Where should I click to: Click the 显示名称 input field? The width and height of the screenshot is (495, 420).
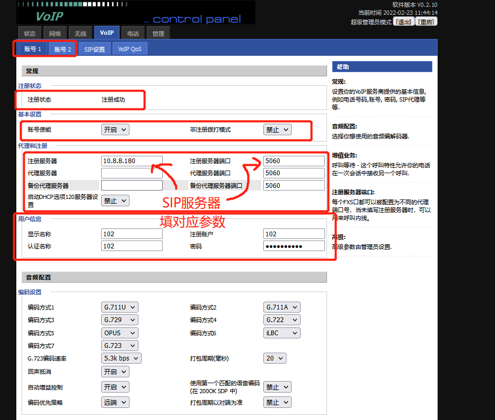(x=132, y=234)
